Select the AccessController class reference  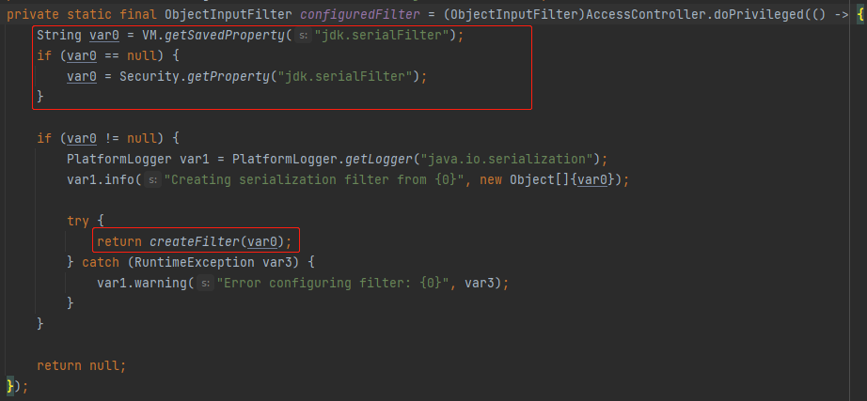coord(645,15)
